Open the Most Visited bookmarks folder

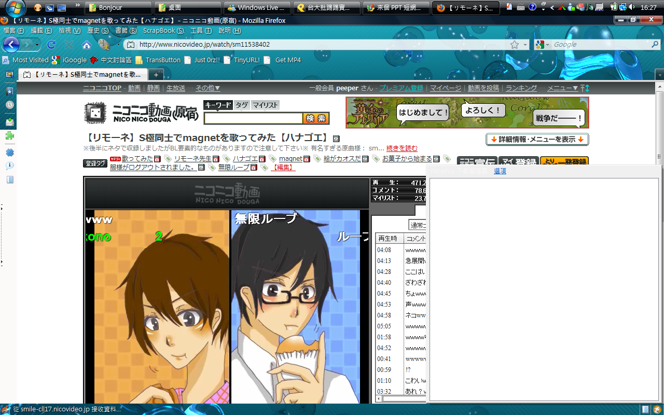(x=25, y=60)
